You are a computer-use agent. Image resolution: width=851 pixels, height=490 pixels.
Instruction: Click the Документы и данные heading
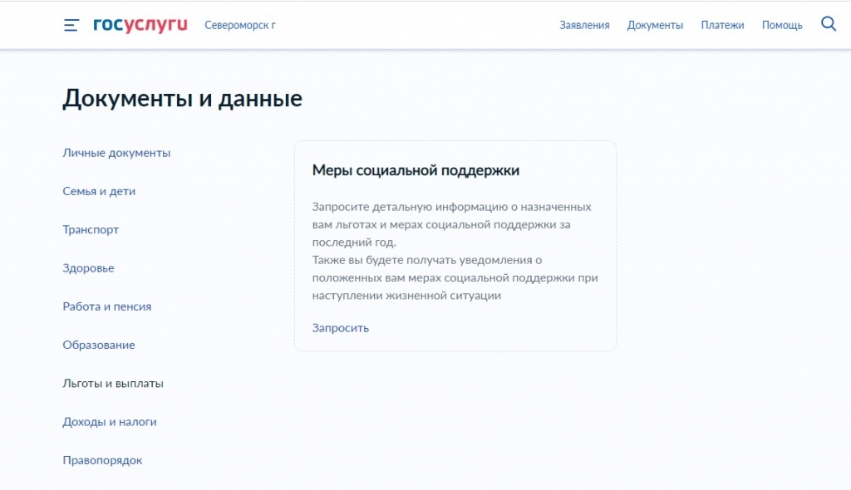(x=182, y=99)
